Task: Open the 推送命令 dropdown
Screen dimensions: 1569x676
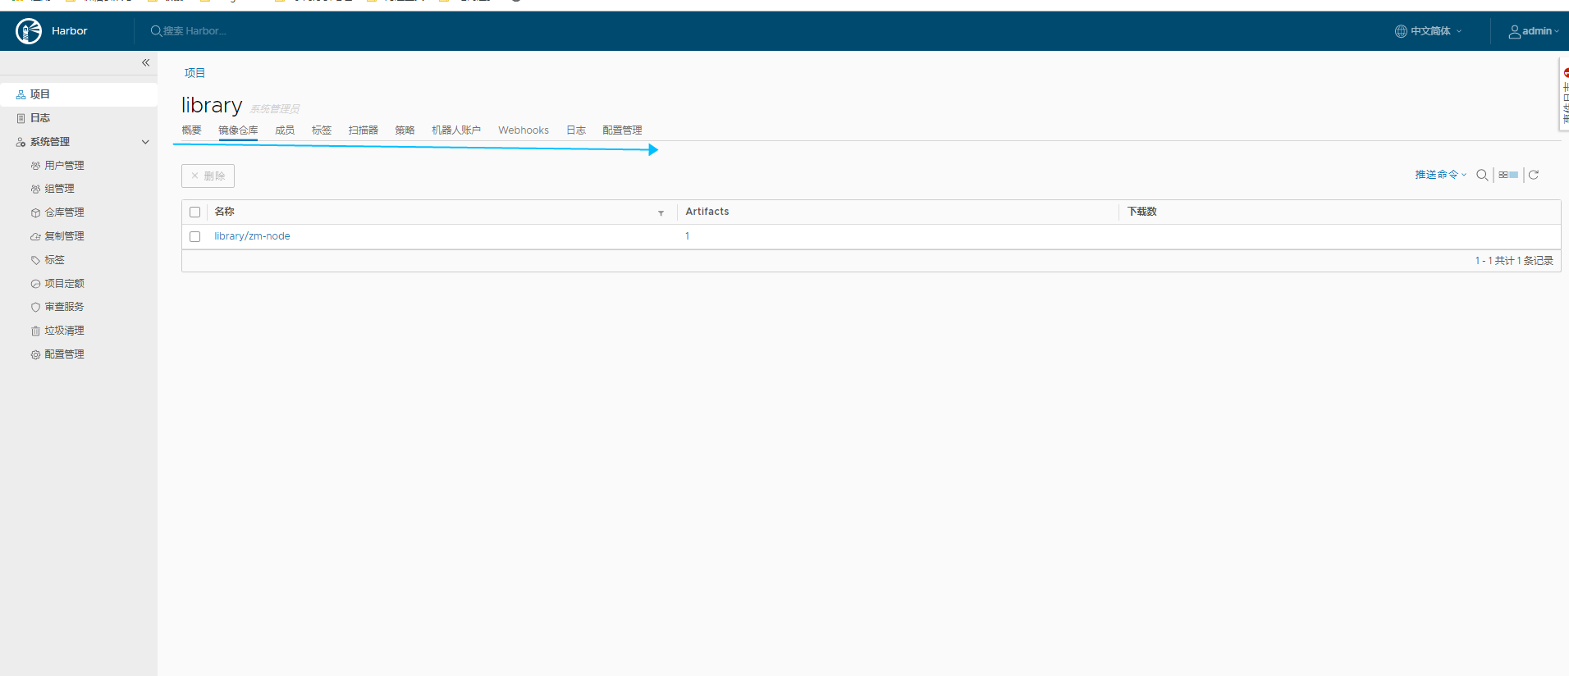Action: tap(1440, 175)
